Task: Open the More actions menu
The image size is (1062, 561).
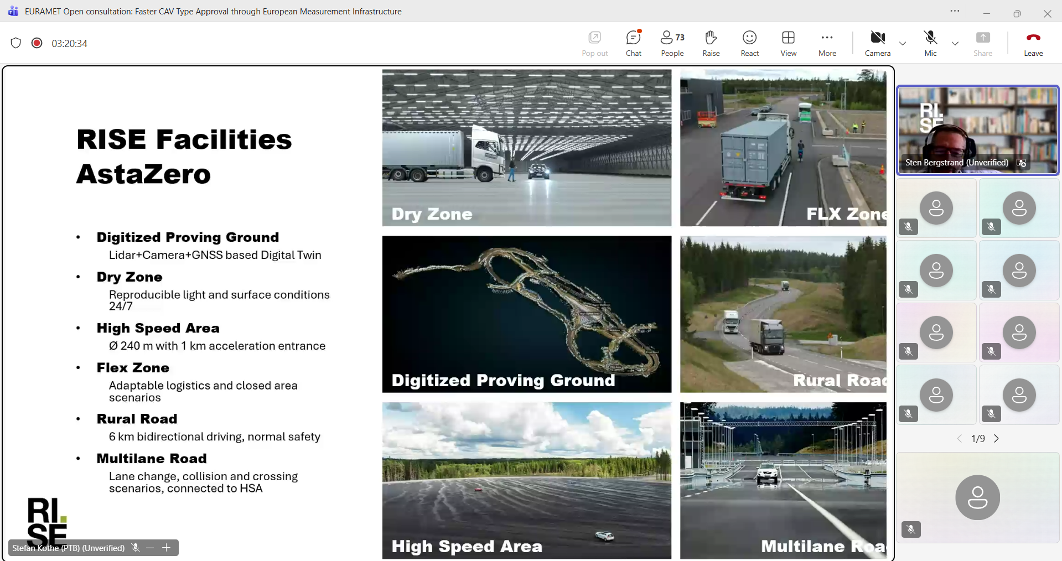Action: pyautogui.click(x=827, y=43)
